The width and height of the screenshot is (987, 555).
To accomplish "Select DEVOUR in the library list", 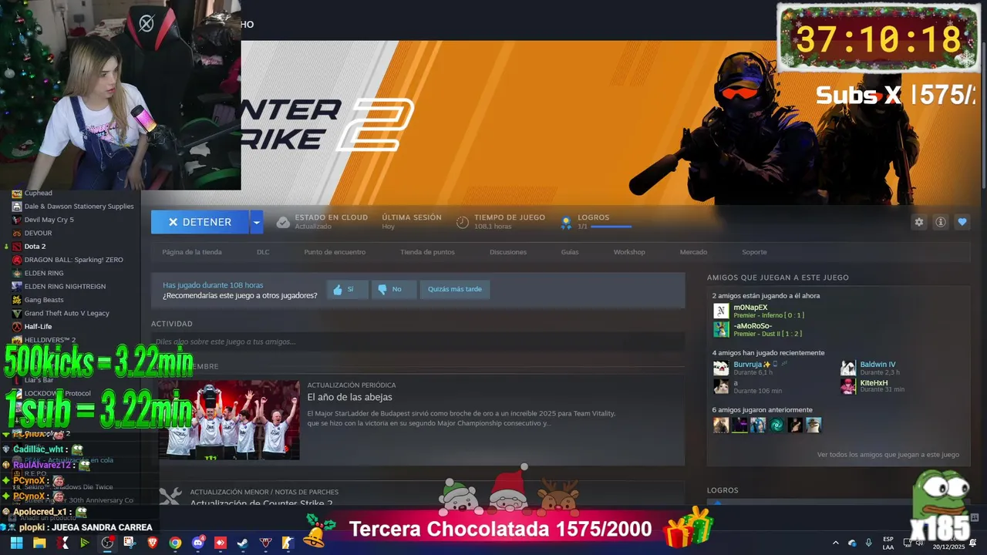I will 38,233.
